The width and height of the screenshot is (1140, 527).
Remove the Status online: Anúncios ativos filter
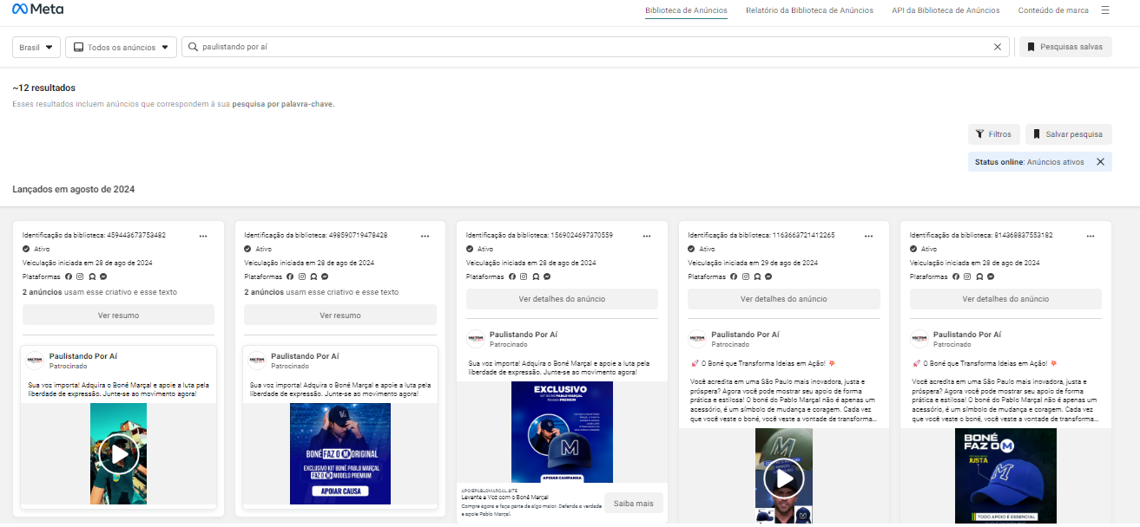pyautogui.click(x=1100, y=162)
